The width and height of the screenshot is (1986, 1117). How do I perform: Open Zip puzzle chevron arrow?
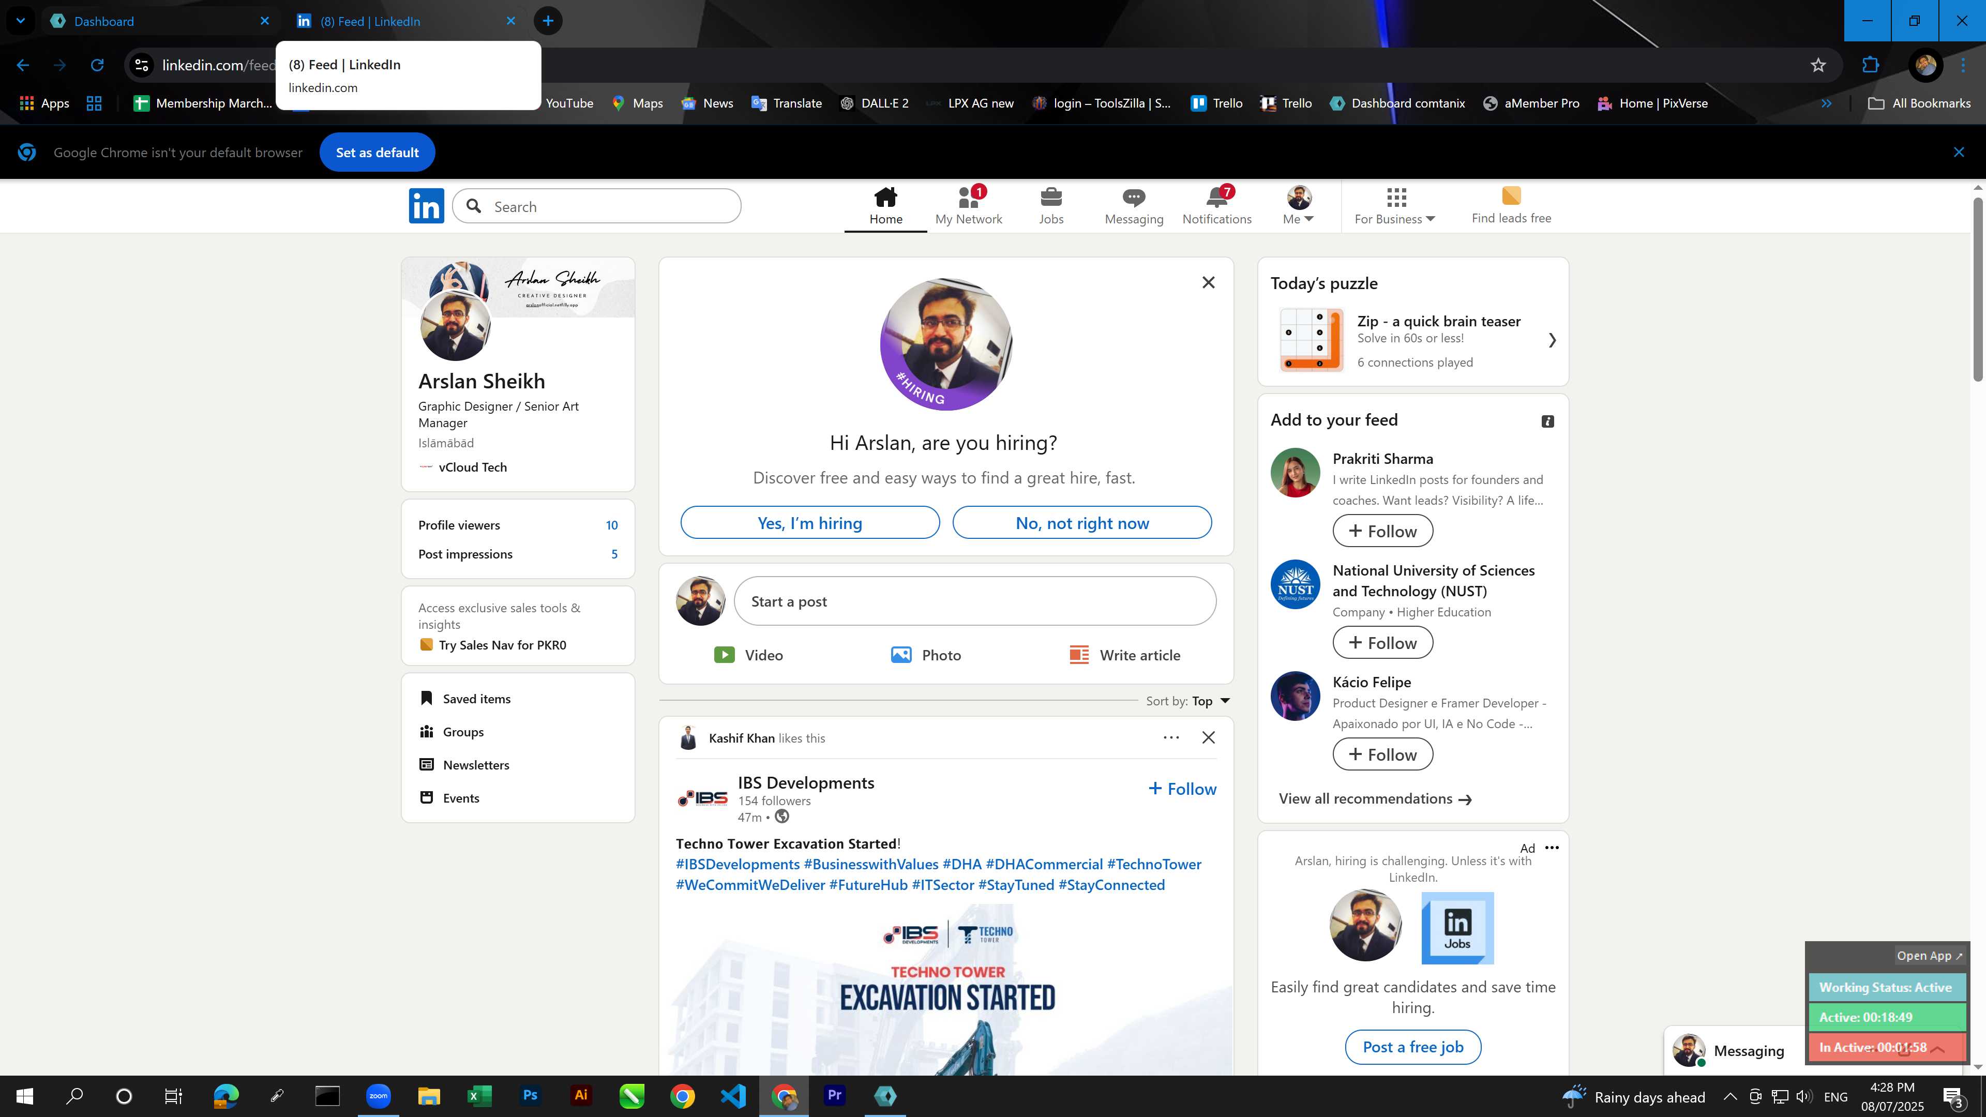coord(1552,340)
